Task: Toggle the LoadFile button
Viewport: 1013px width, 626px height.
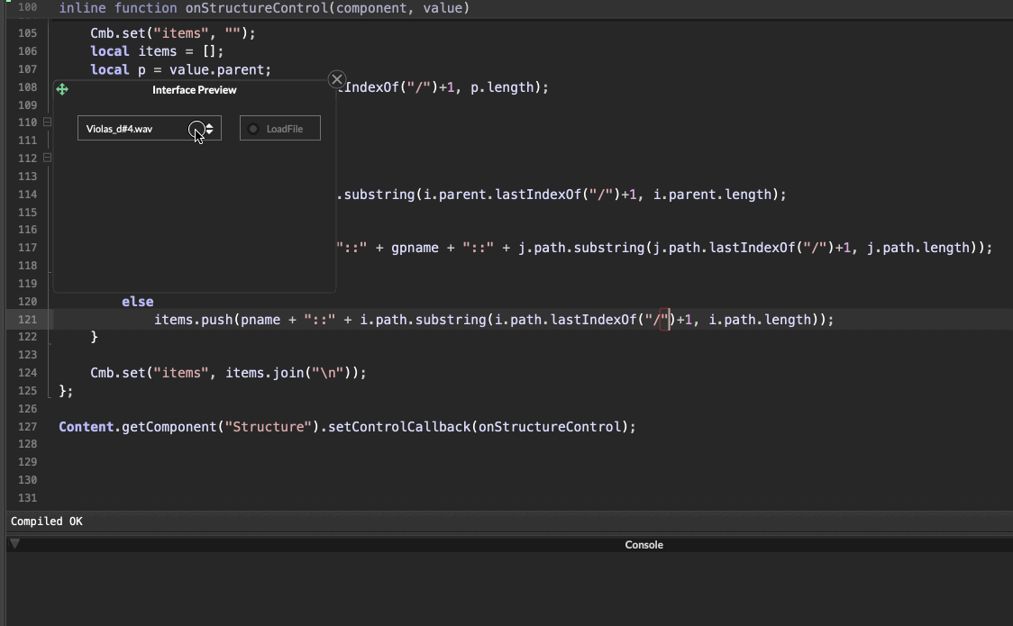Action: point(279,129)
